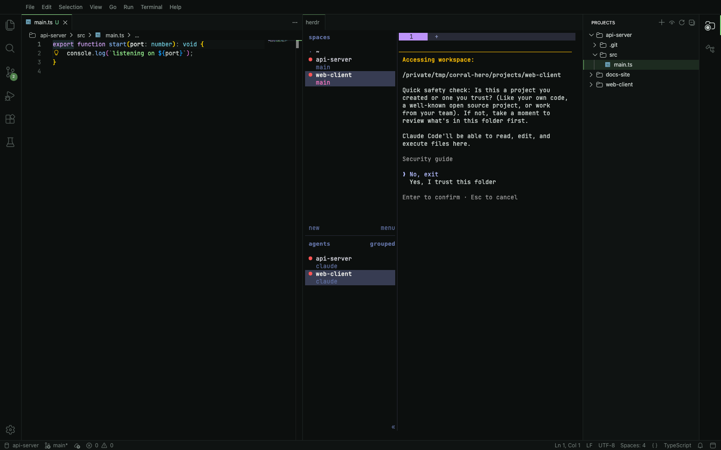Open Source Control view with badge 2
721x450 pixels.
(x=10, y=72)
